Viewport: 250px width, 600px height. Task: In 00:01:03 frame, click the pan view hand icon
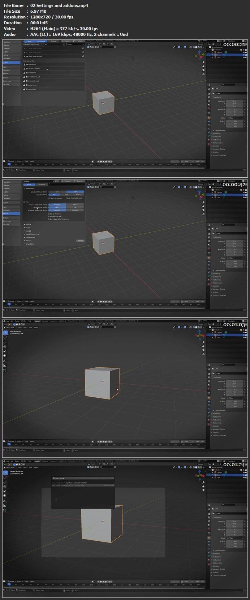point(204,346)
